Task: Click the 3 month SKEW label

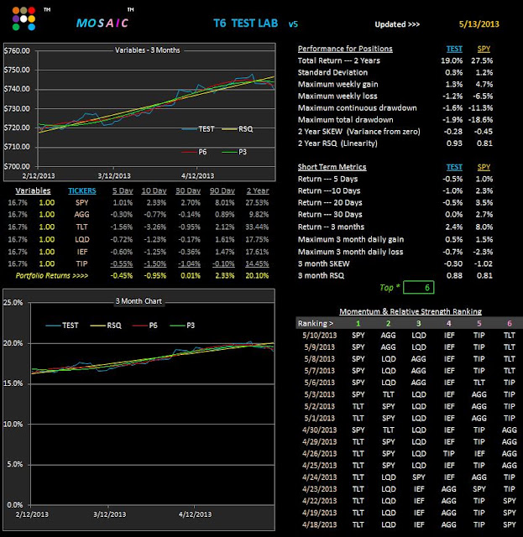Action: pos(323,263)
